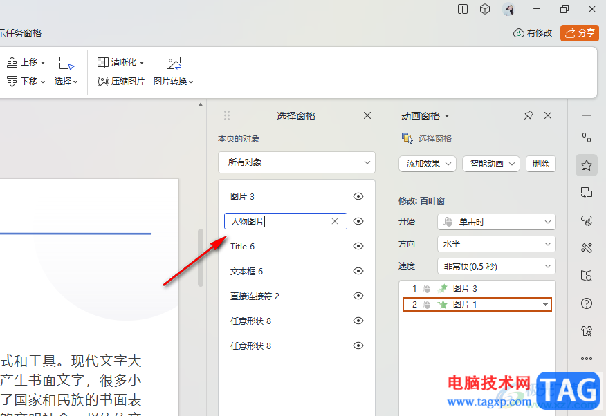Click the 人物图片 rename input field
This screenshot has height=416, width=606.
(x=286, y=221)
